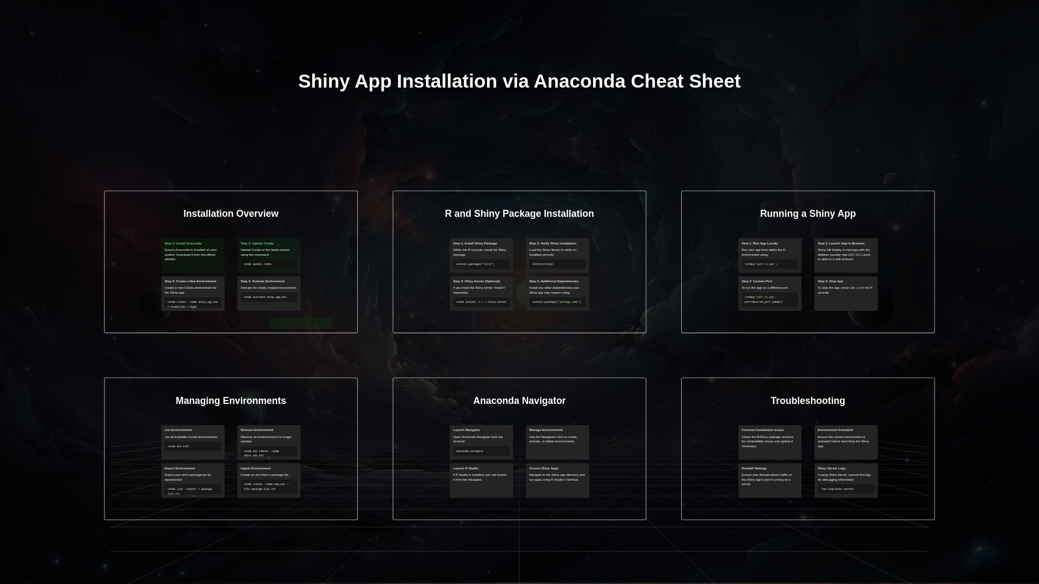
Task: Click the 'Launch R Studio' card
Action: [x=481, y=480]
